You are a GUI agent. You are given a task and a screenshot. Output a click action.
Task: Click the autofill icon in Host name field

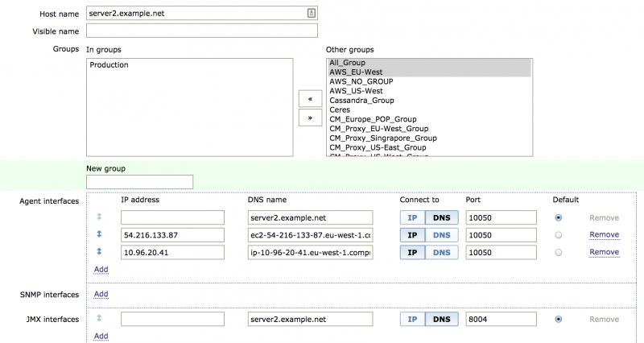[x=311, y=13]
